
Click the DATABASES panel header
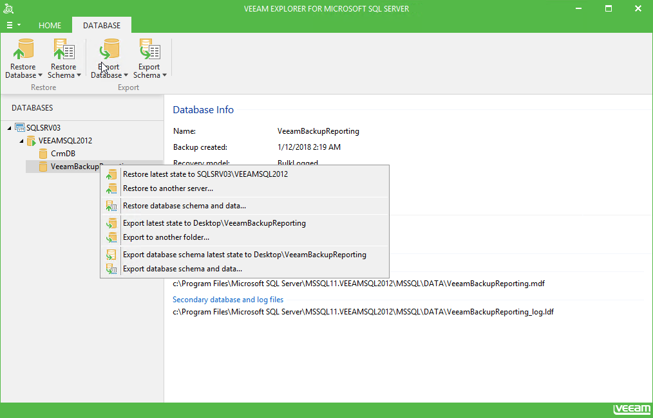[x=32, y=108]
